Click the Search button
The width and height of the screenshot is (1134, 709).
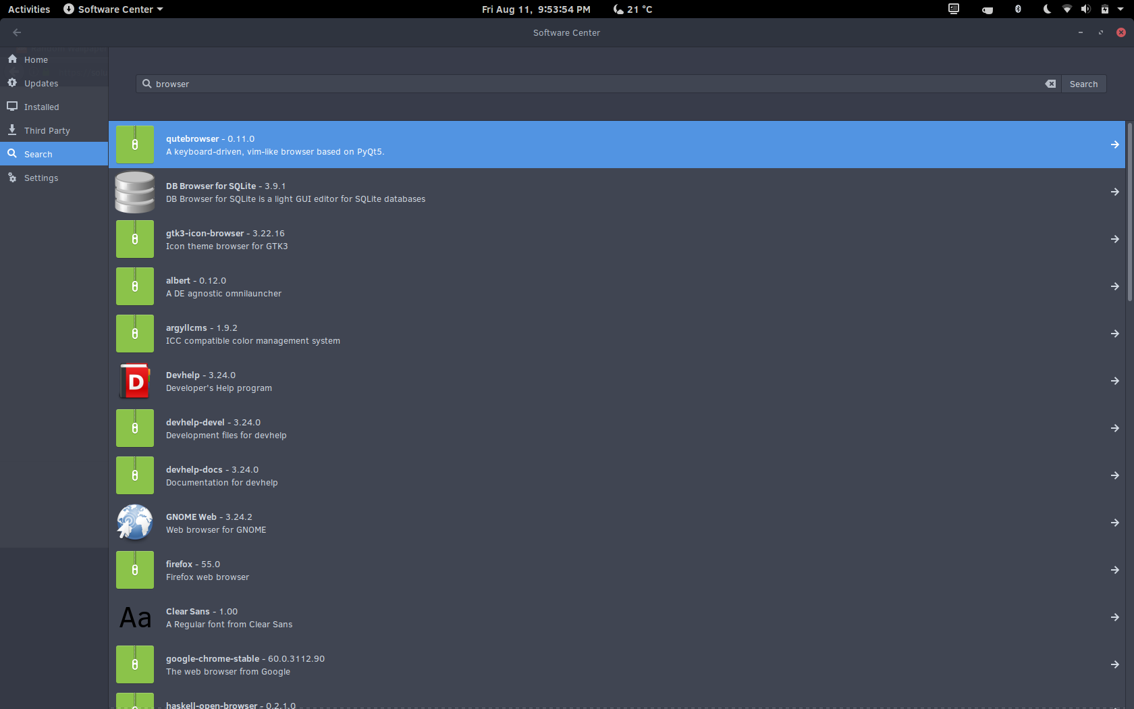(1083, 84)
